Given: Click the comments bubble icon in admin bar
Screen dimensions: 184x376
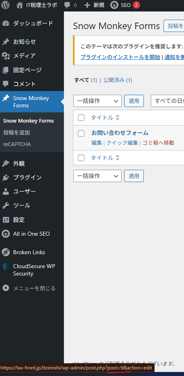Looking at the screenshot, I should (x=68, y=5).
